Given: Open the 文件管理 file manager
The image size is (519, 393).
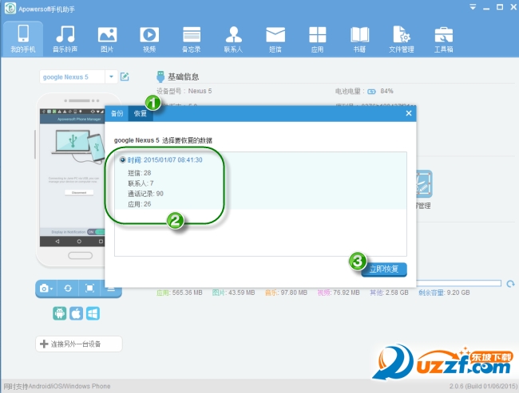Looking at the screenshot, I should point(402,39).
